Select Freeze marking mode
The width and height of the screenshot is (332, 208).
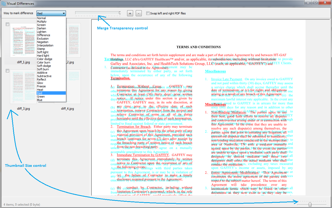tap(51, 86)
